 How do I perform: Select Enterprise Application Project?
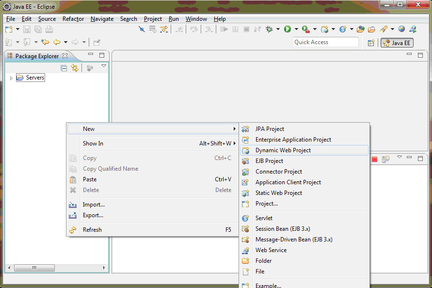click(x=304, y=140)
